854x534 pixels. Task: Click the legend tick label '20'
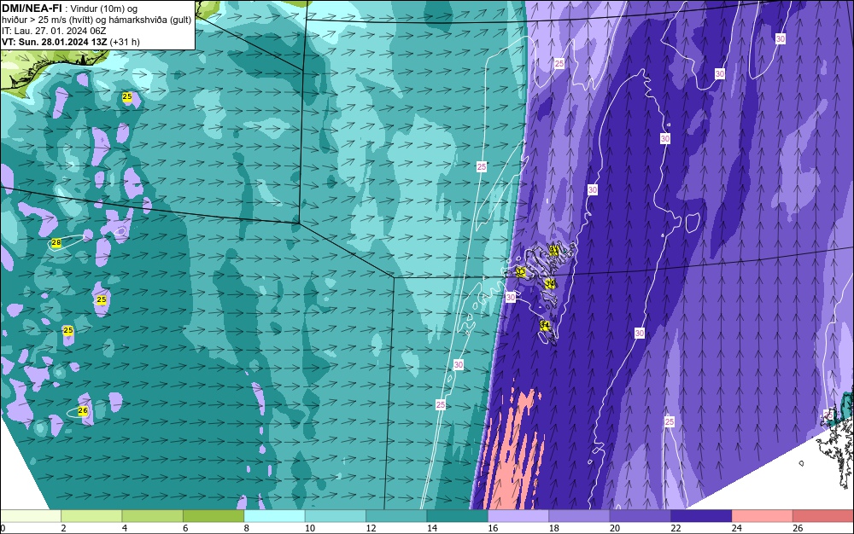(614, 528)
